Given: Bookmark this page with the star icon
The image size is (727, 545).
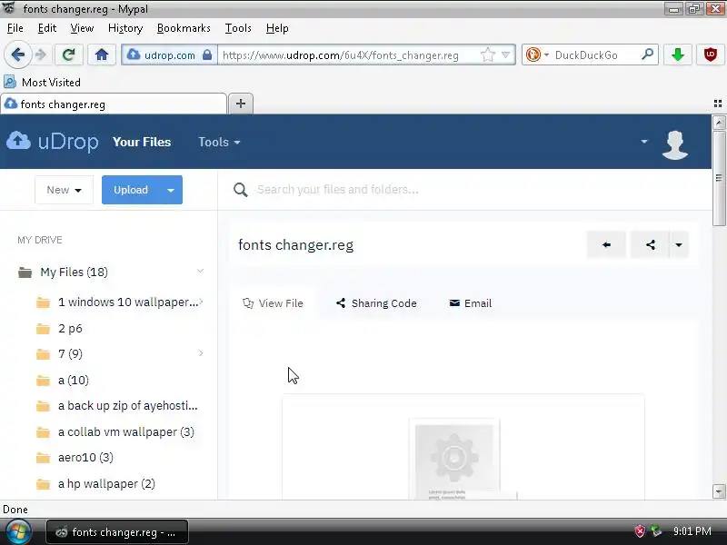Looking at the screenshot, I should pyautogui.click(x=488, y=55).
